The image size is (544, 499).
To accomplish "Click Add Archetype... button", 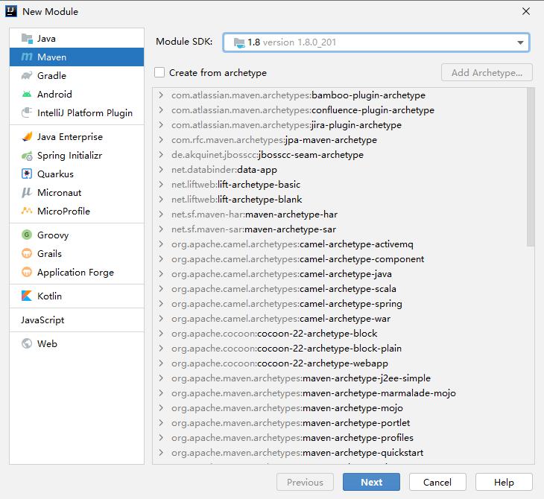I will click(x=487, y=72).
